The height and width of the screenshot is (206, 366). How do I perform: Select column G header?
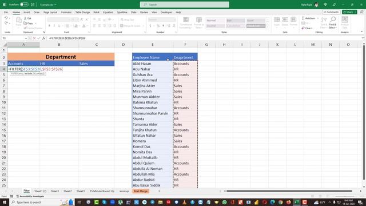tap(206, 45)
